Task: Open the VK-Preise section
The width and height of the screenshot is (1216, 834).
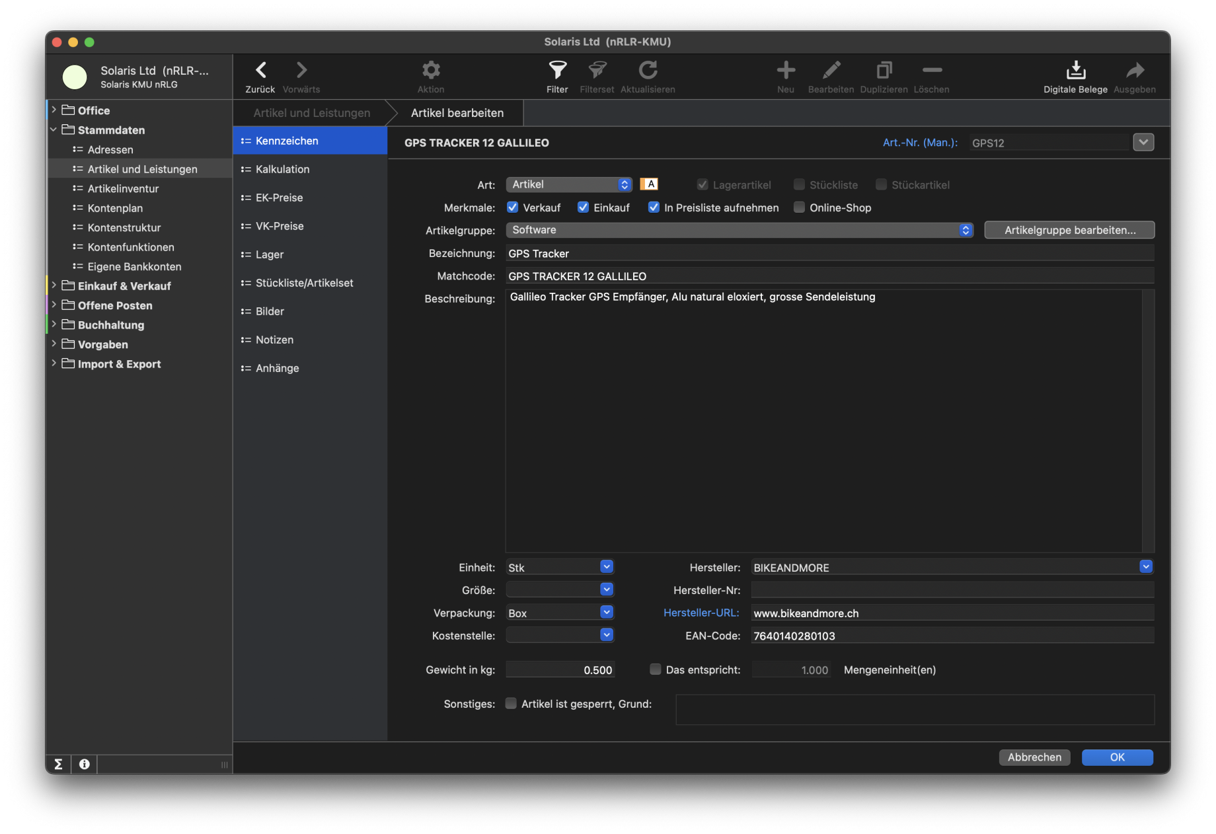Action: [280, 226]
